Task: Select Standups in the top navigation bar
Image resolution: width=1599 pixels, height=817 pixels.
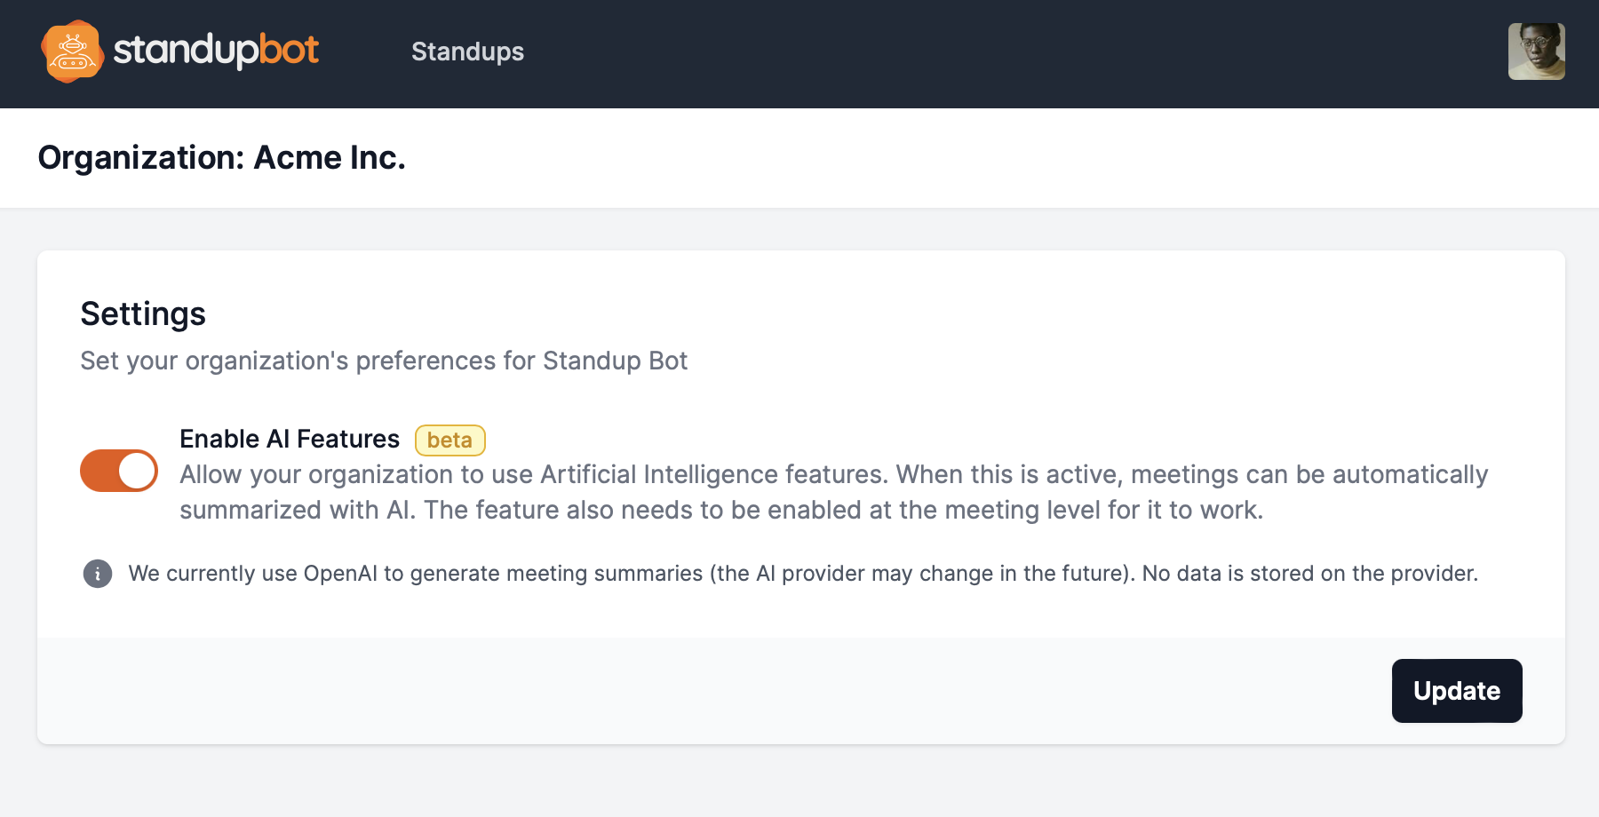Action: [x=467, y=52]
